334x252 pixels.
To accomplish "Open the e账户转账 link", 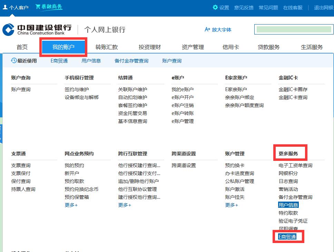I will (x=183, y=113).
